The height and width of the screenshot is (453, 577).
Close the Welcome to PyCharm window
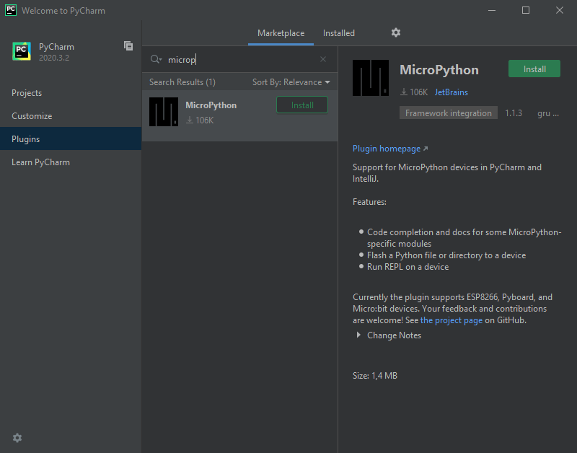click(560, 10)
